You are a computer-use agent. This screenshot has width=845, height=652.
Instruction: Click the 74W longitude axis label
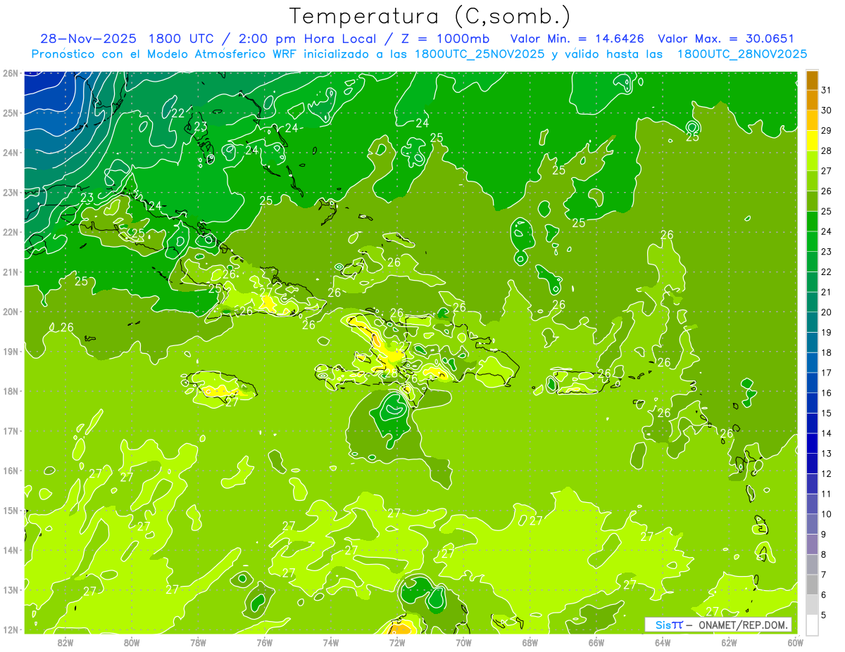[x=331, y=642]
